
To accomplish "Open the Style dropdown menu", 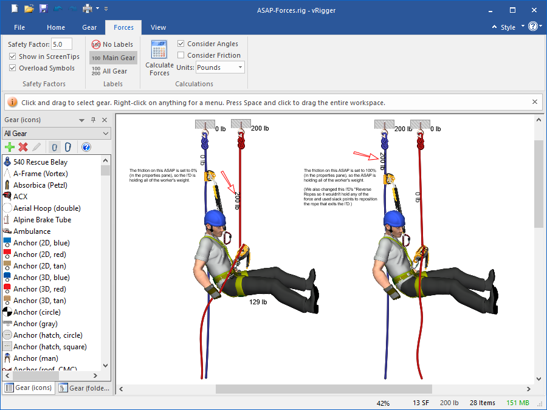I will pos(508,27).
